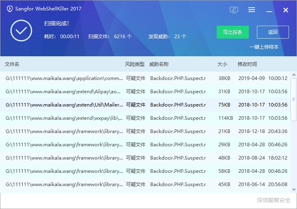Select the extend\Util\Mailer... file row

click(x=145, y=104)
